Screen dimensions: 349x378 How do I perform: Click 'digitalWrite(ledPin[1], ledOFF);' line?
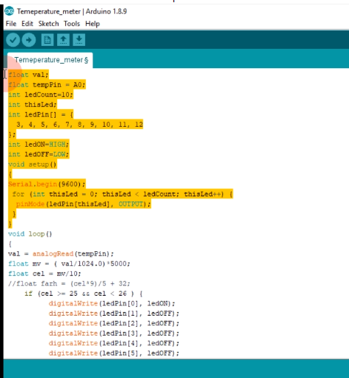(x=114, y=314)
